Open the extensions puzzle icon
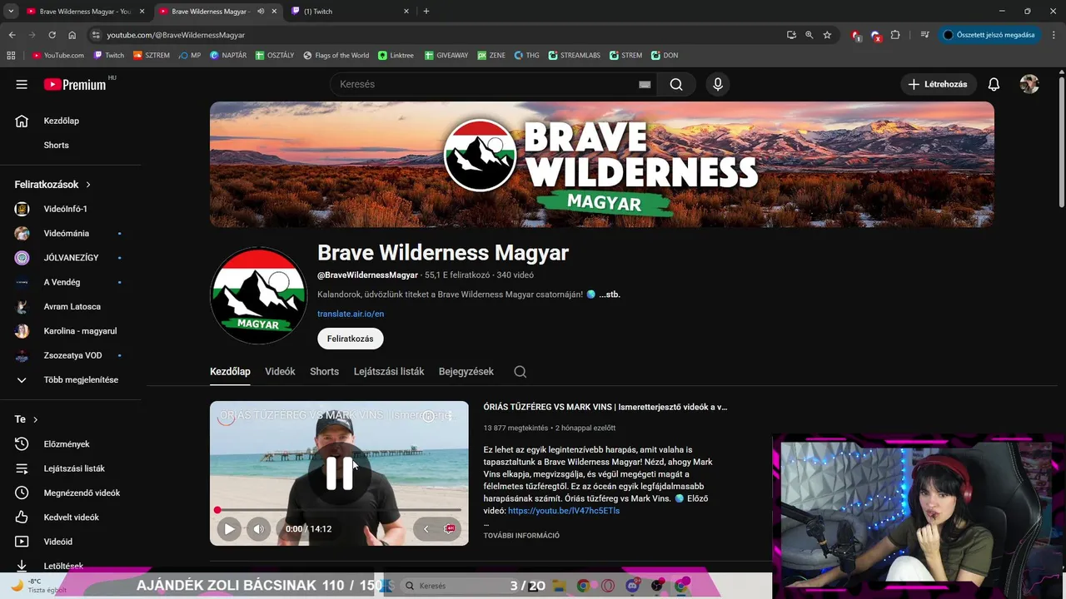This screenshot has height=599, width=1066. tap(895, 35)
